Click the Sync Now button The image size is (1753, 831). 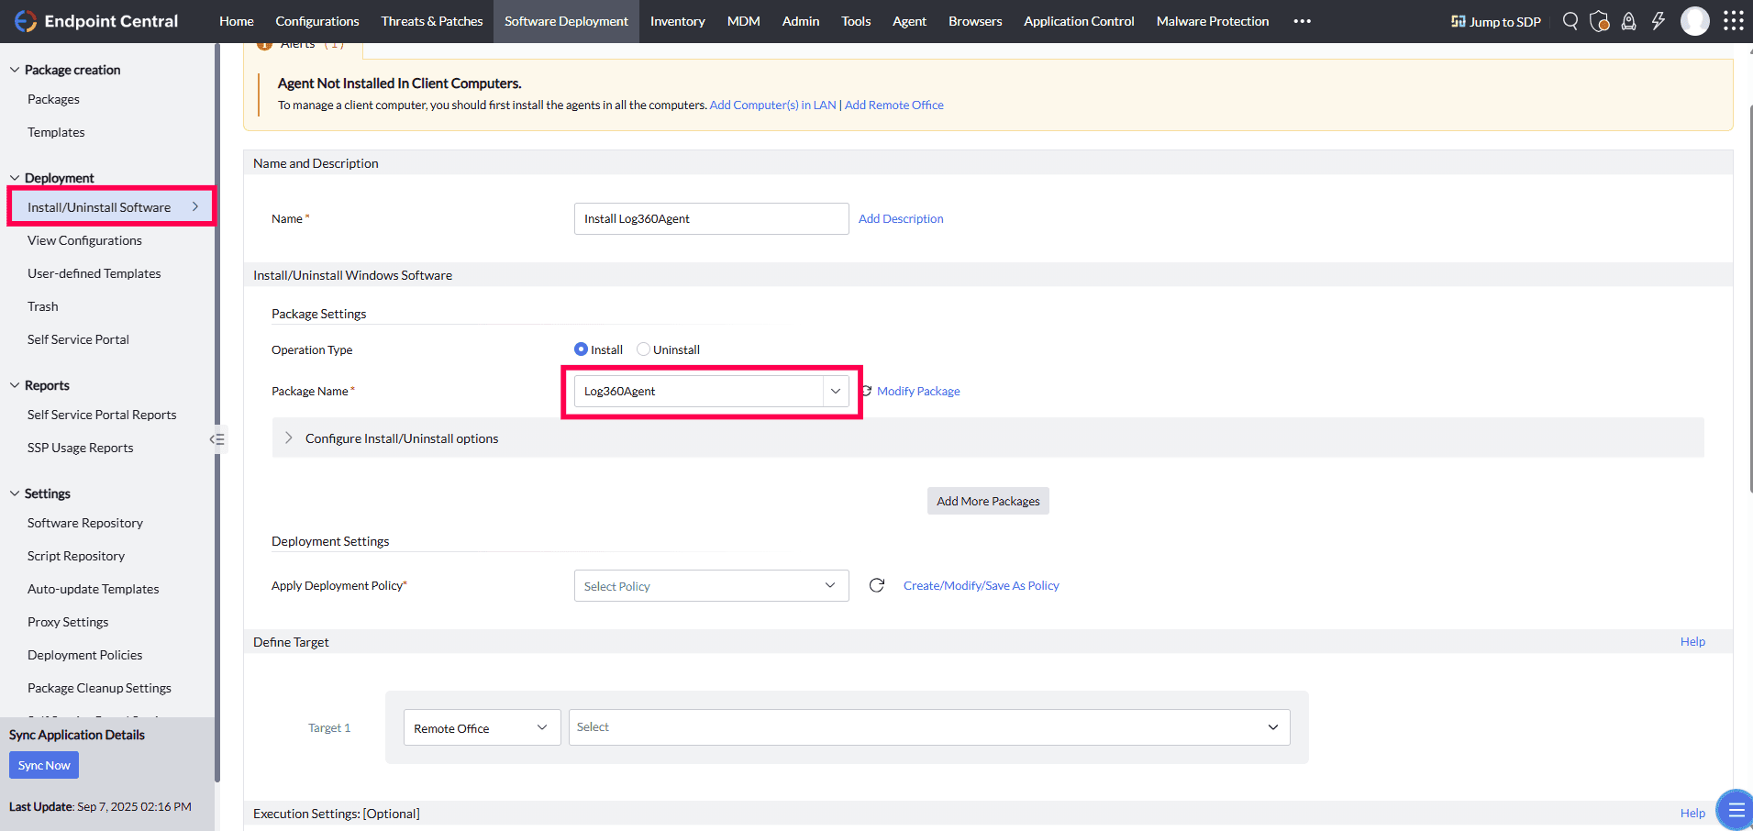point(44,765)
